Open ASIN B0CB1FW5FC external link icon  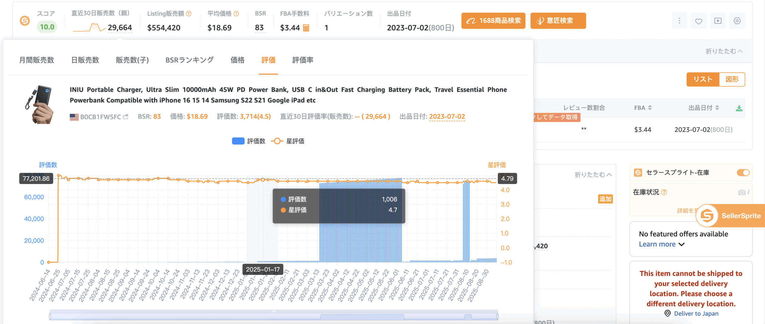(x=126, y=117)
